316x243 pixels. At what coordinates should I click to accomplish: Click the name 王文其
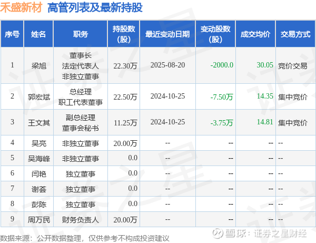38,122
